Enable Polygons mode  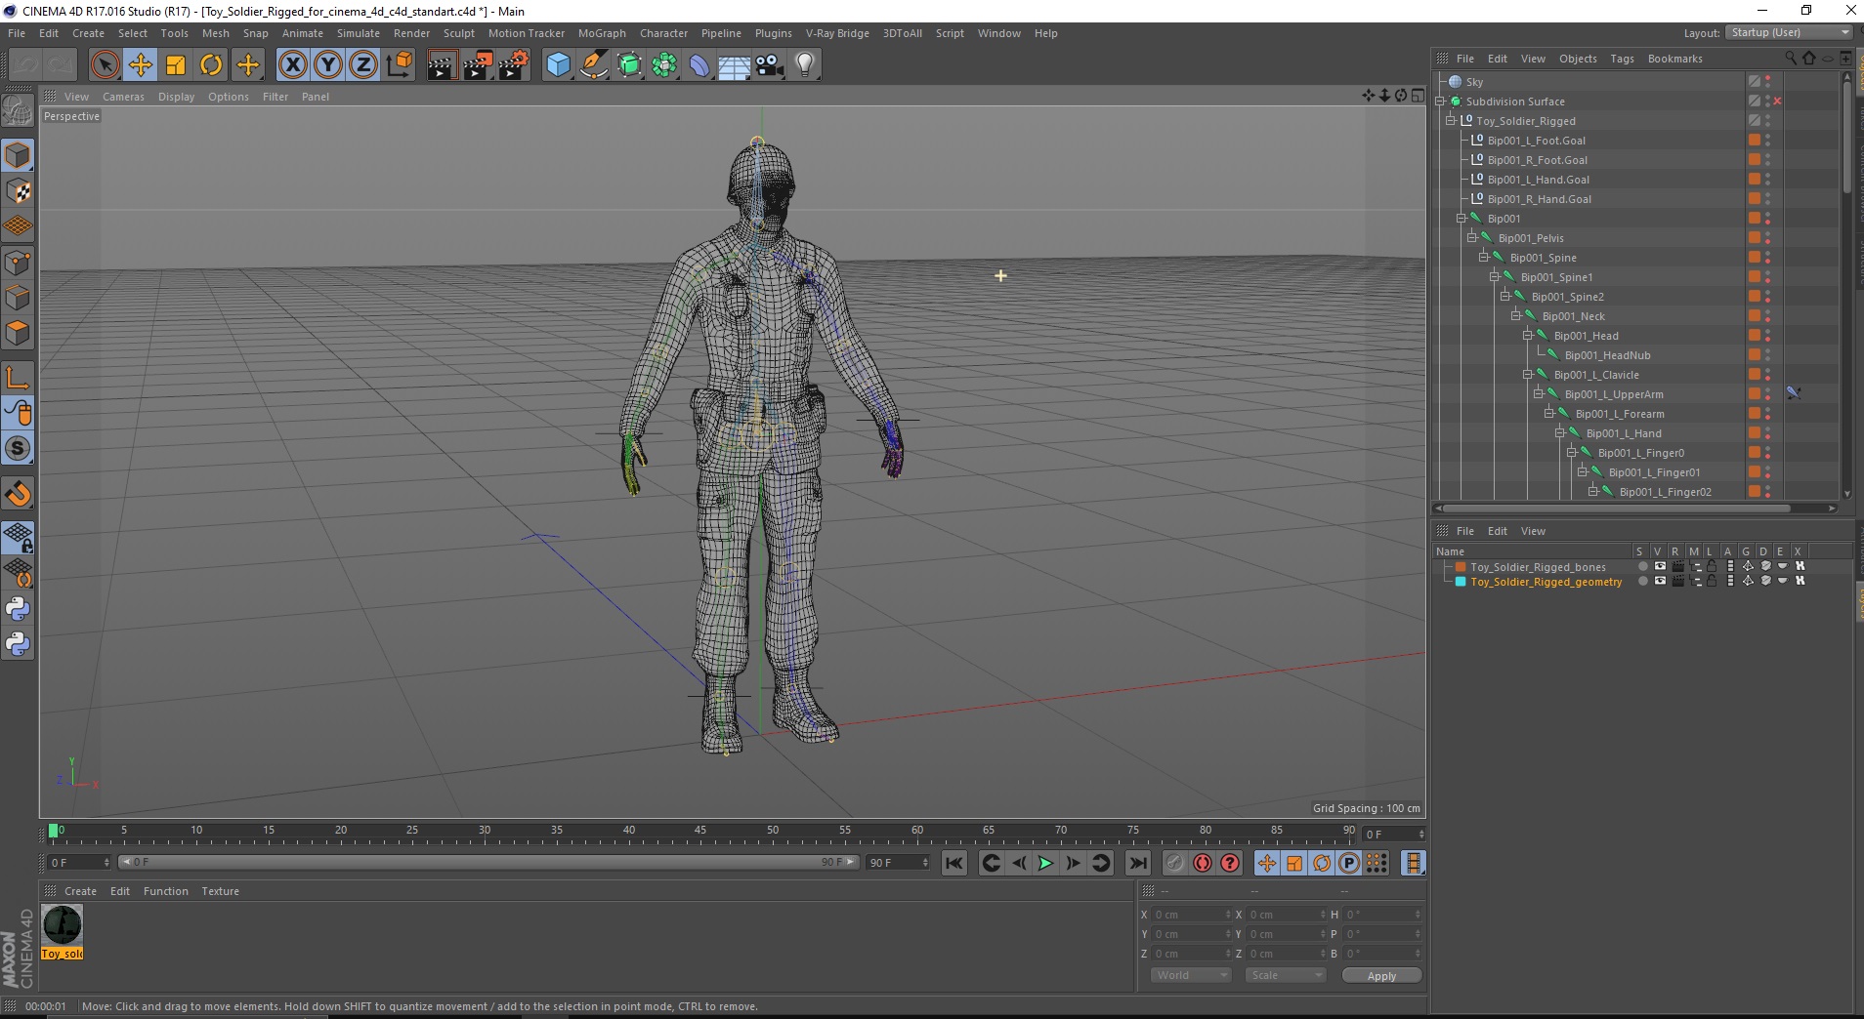18,333
